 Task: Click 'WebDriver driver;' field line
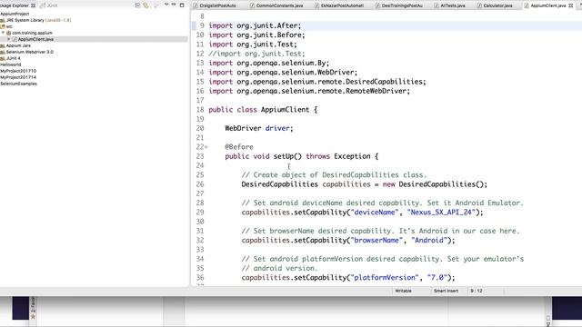pos(259,128)
